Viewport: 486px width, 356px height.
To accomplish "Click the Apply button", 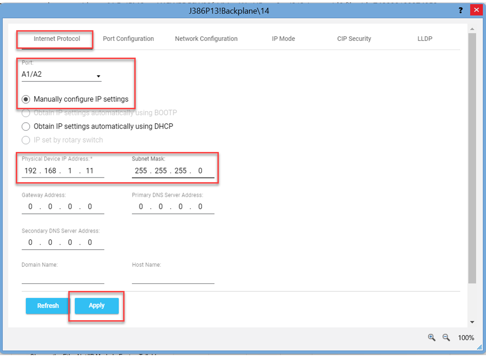I will click(x=96, y=305).
